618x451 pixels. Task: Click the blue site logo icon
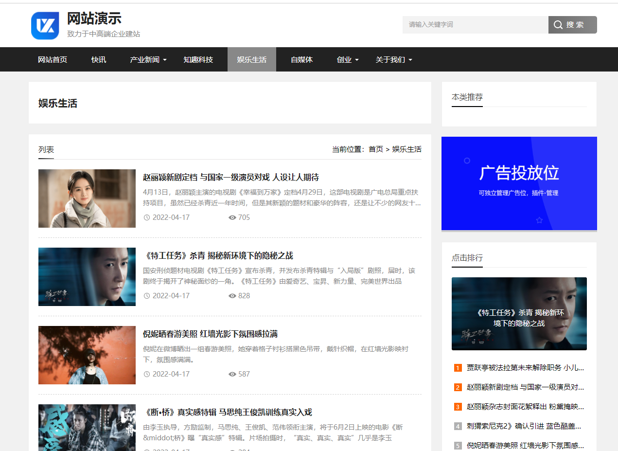point(45,25)
